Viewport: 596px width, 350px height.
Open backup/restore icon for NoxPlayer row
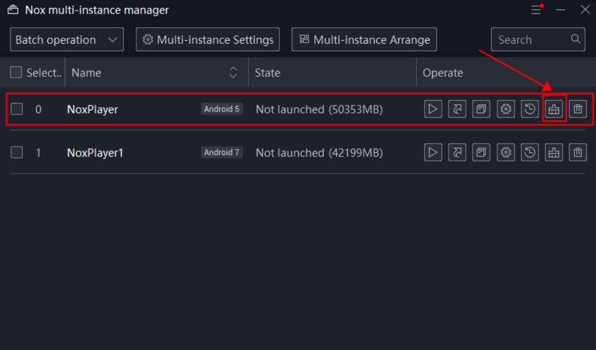pos(529,109)
